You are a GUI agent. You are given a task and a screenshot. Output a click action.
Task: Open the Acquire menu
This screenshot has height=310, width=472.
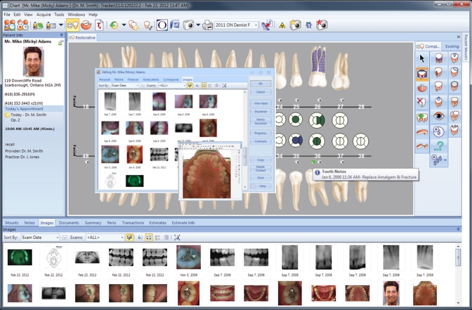click(x=44, y=15)
